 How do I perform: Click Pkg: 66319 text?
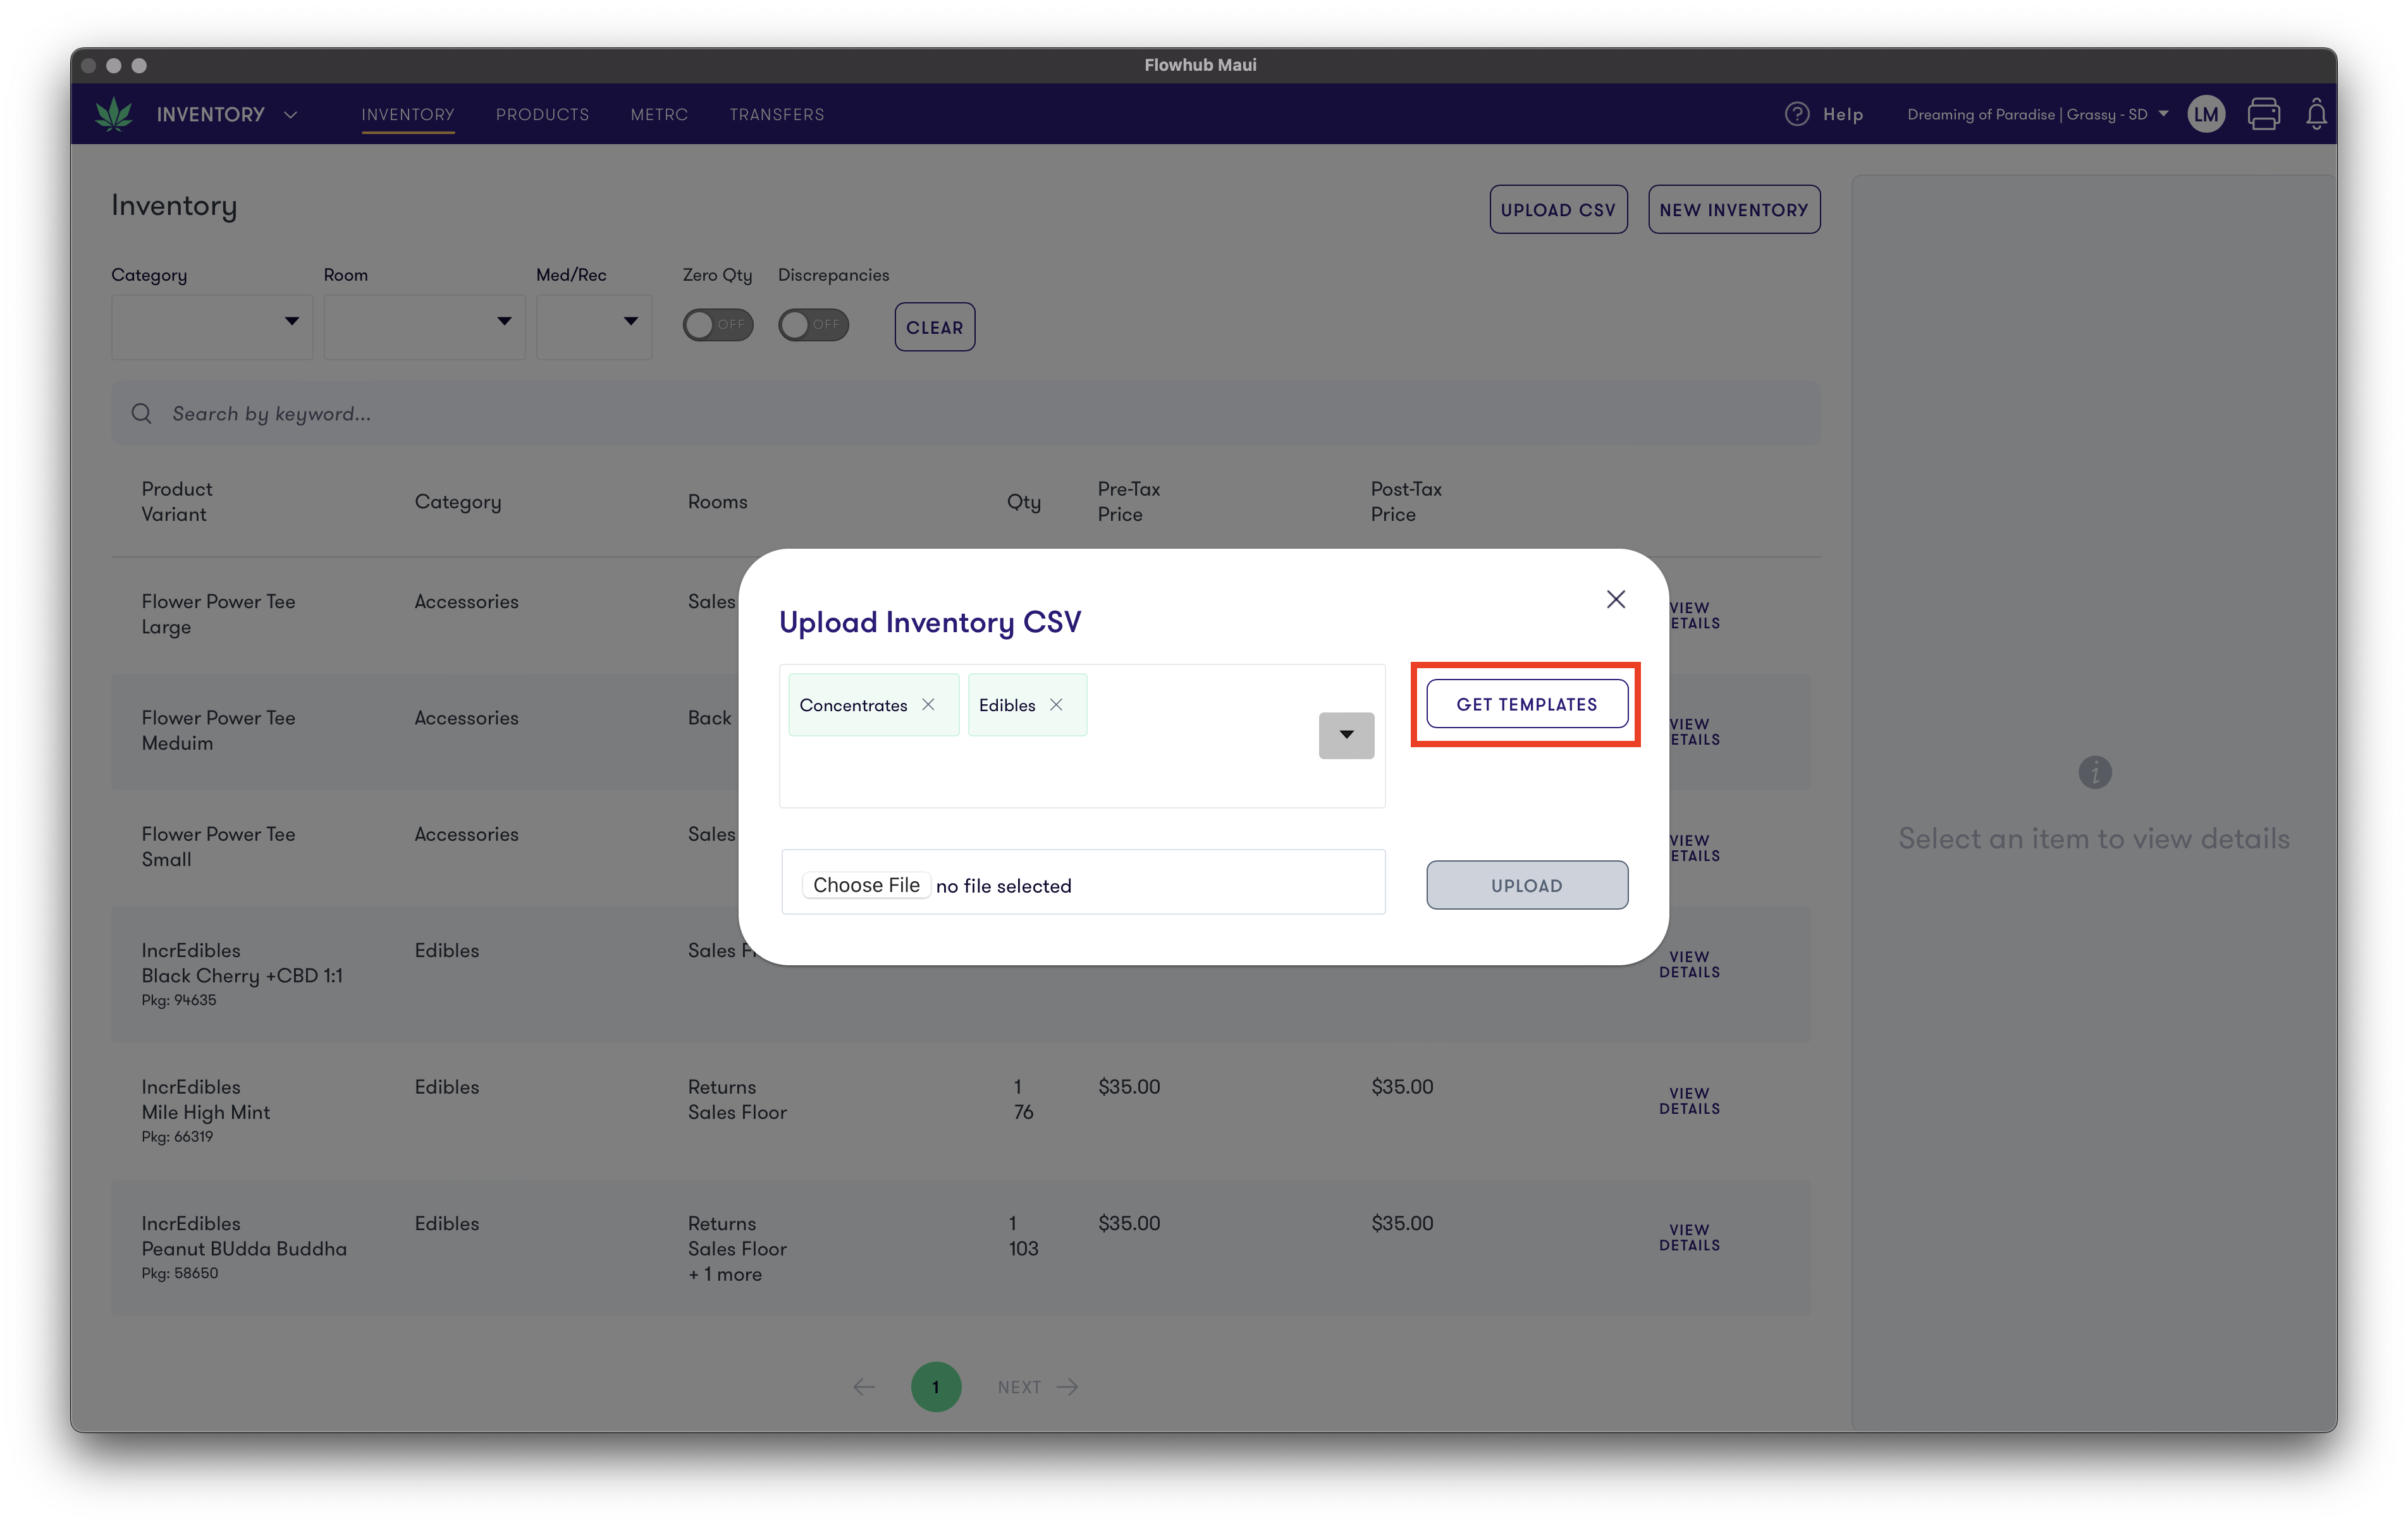click(x=177, y=1136)
